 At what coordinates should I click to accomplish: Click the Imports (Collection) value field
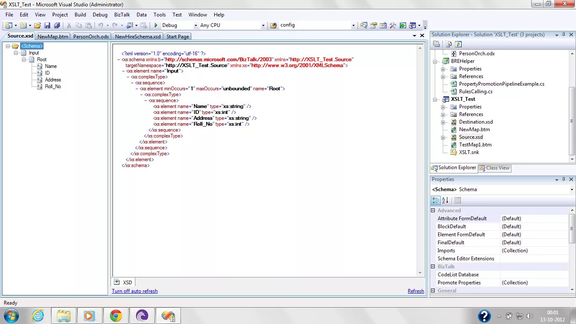point(534,251)
